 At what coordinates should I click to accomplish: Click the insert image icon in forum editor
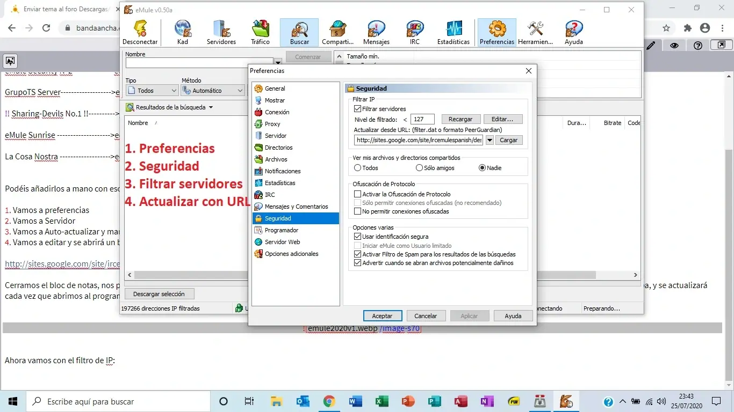10,61
